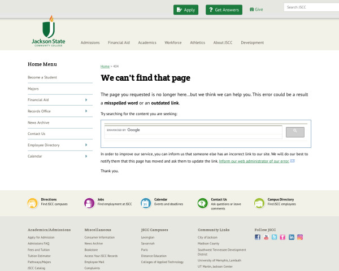Click the green Apply button

tap(186, 10)
